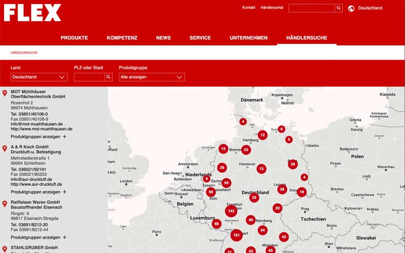Viewport: 405px width, 253px height.
Task: Click the STAHLGRUBER GmbH dealer name
Action: coord(34,247)
